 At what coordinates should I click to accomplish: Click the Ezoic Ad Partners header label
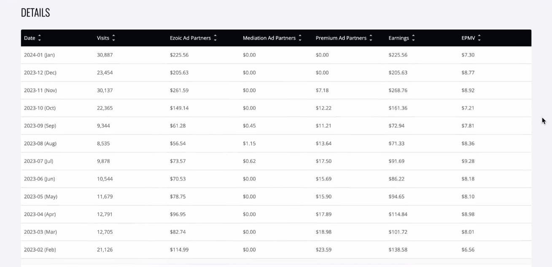(x=190, y=38)
